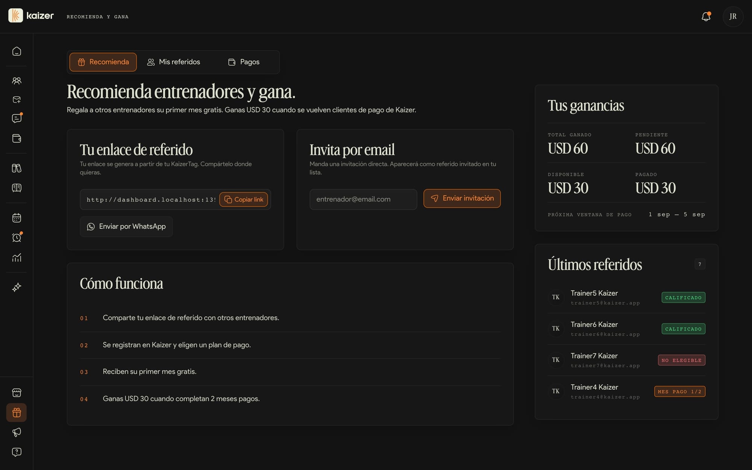Switch to the Pagos tab
The image size is (752, 470).
coord(244,62)
